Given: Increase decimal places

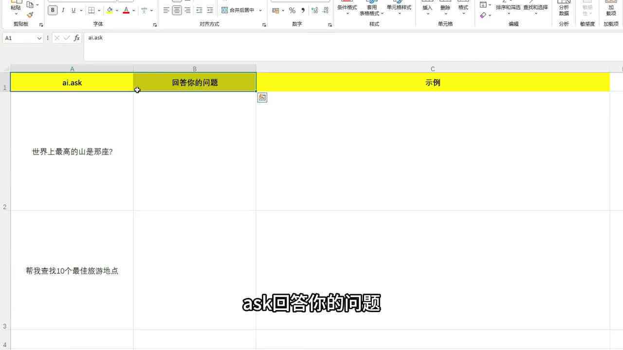Looking at the screenshot, I should [x=314, y=10].
